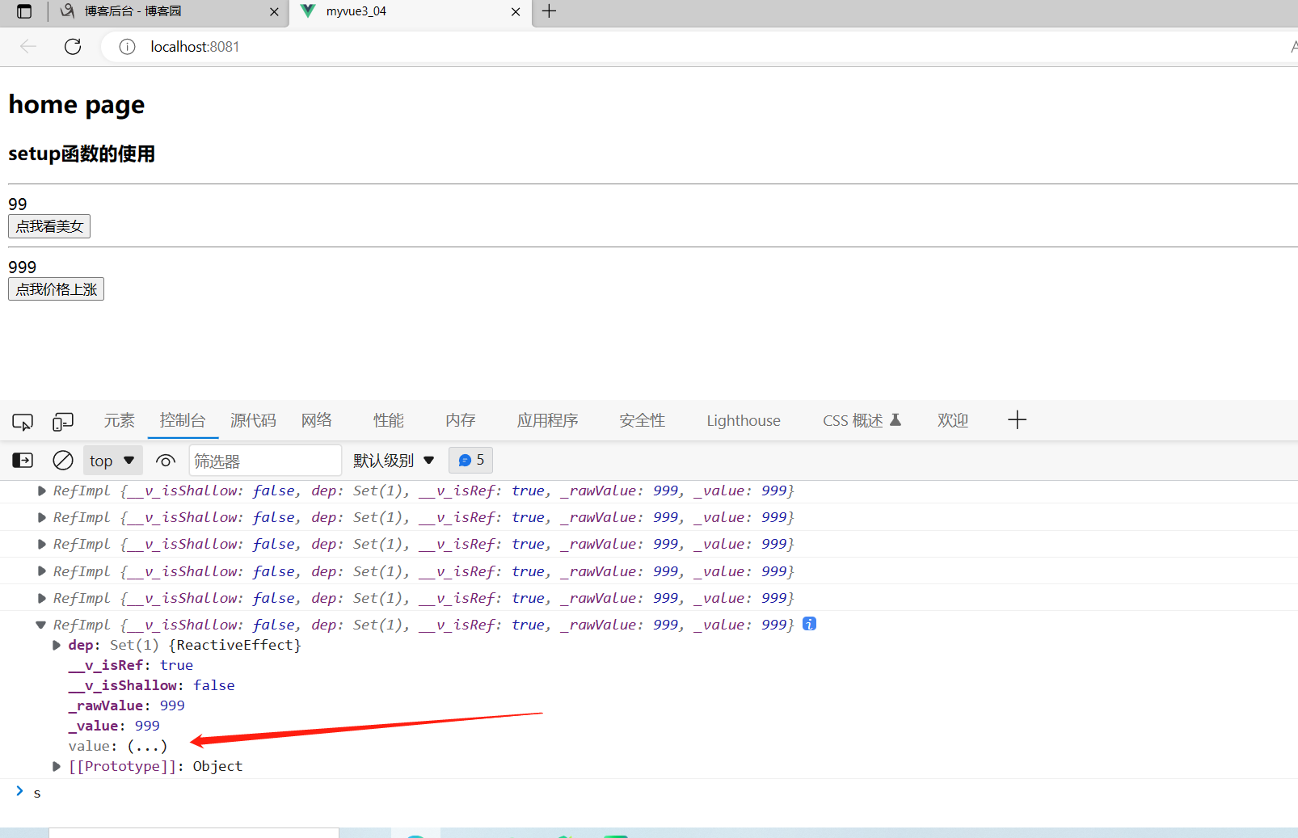Screen dimensions: 1298x838
Task: Click the 999 value above 点我价格上涨
Action: pos(23,267)
